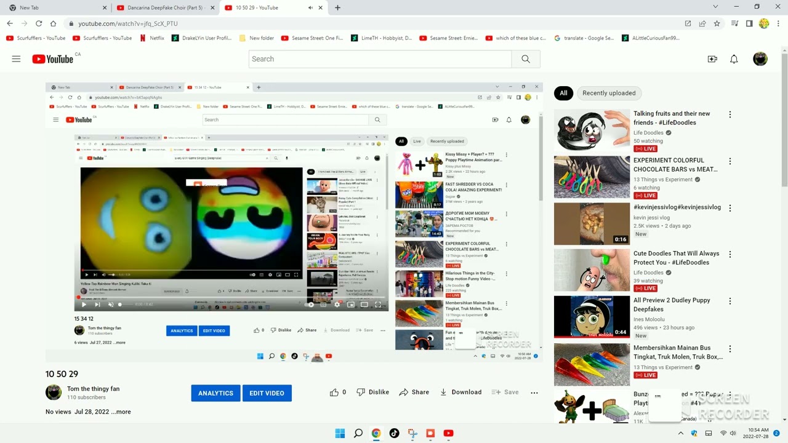The height and width of the screenshot is (443, 788).
Task: Open the media controls music-note icon
Action: 734,23
